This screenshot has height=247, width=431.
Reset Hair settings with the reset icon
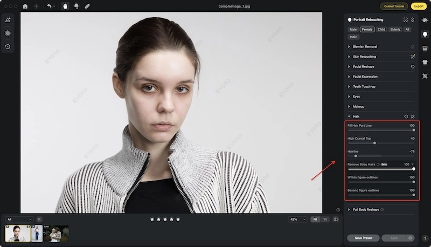tap(406, 116)
